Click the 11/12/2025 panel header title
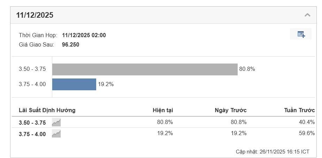Image resolution: width=322 pixels, height=158 pixels. (35, 15)
